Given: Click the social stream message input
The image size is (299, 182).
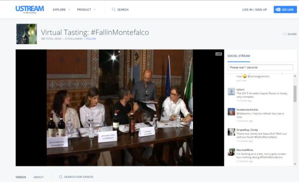Looking at the screenshot, I should [x=260, y=68].
